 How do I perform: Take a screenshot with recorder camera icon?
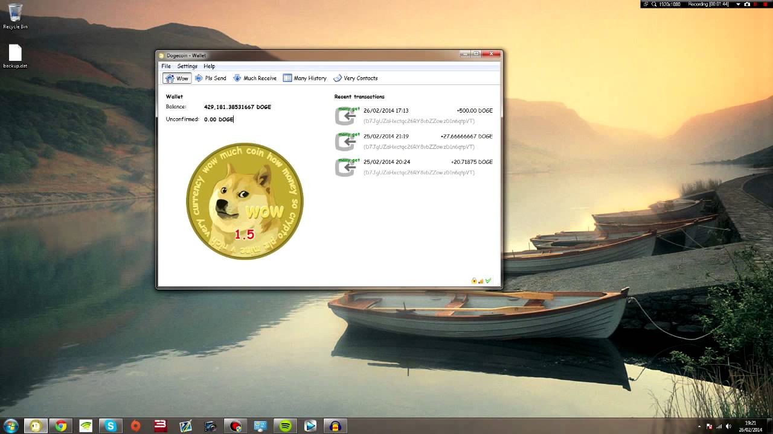(747, 4)
